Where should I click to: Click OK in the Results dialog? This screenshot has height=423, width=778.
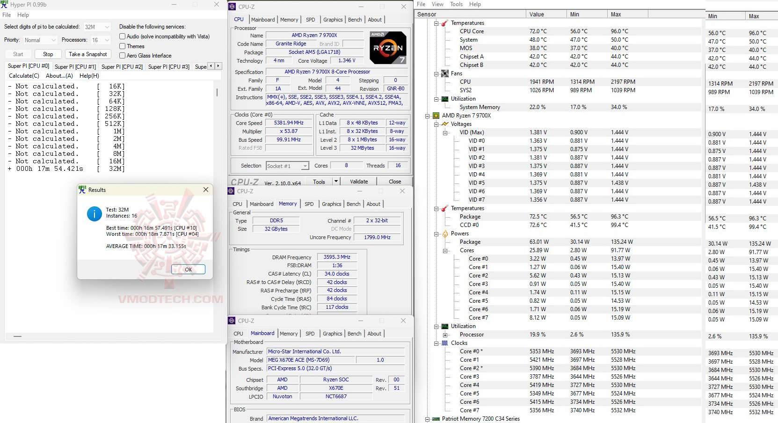pos(188,269)
